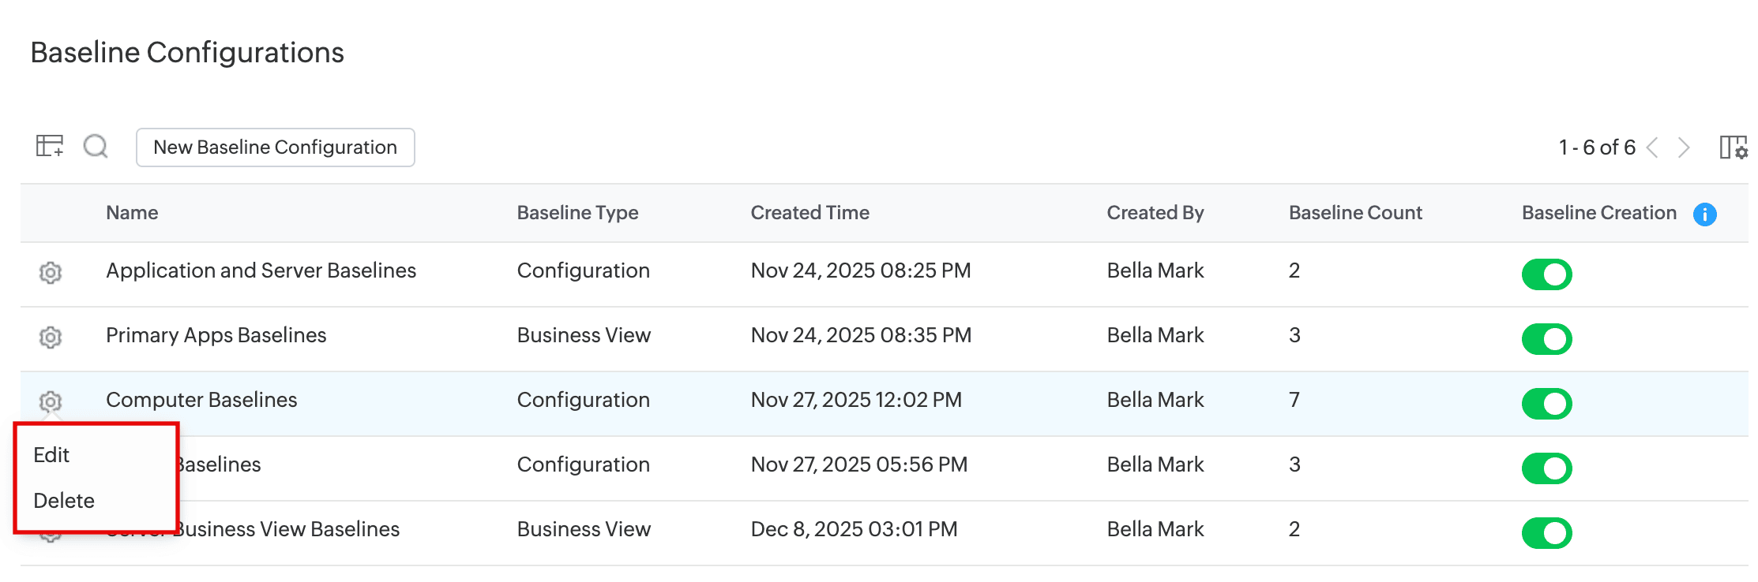Click the gear icon beside Computer Baselines

[x=51, y=401]
